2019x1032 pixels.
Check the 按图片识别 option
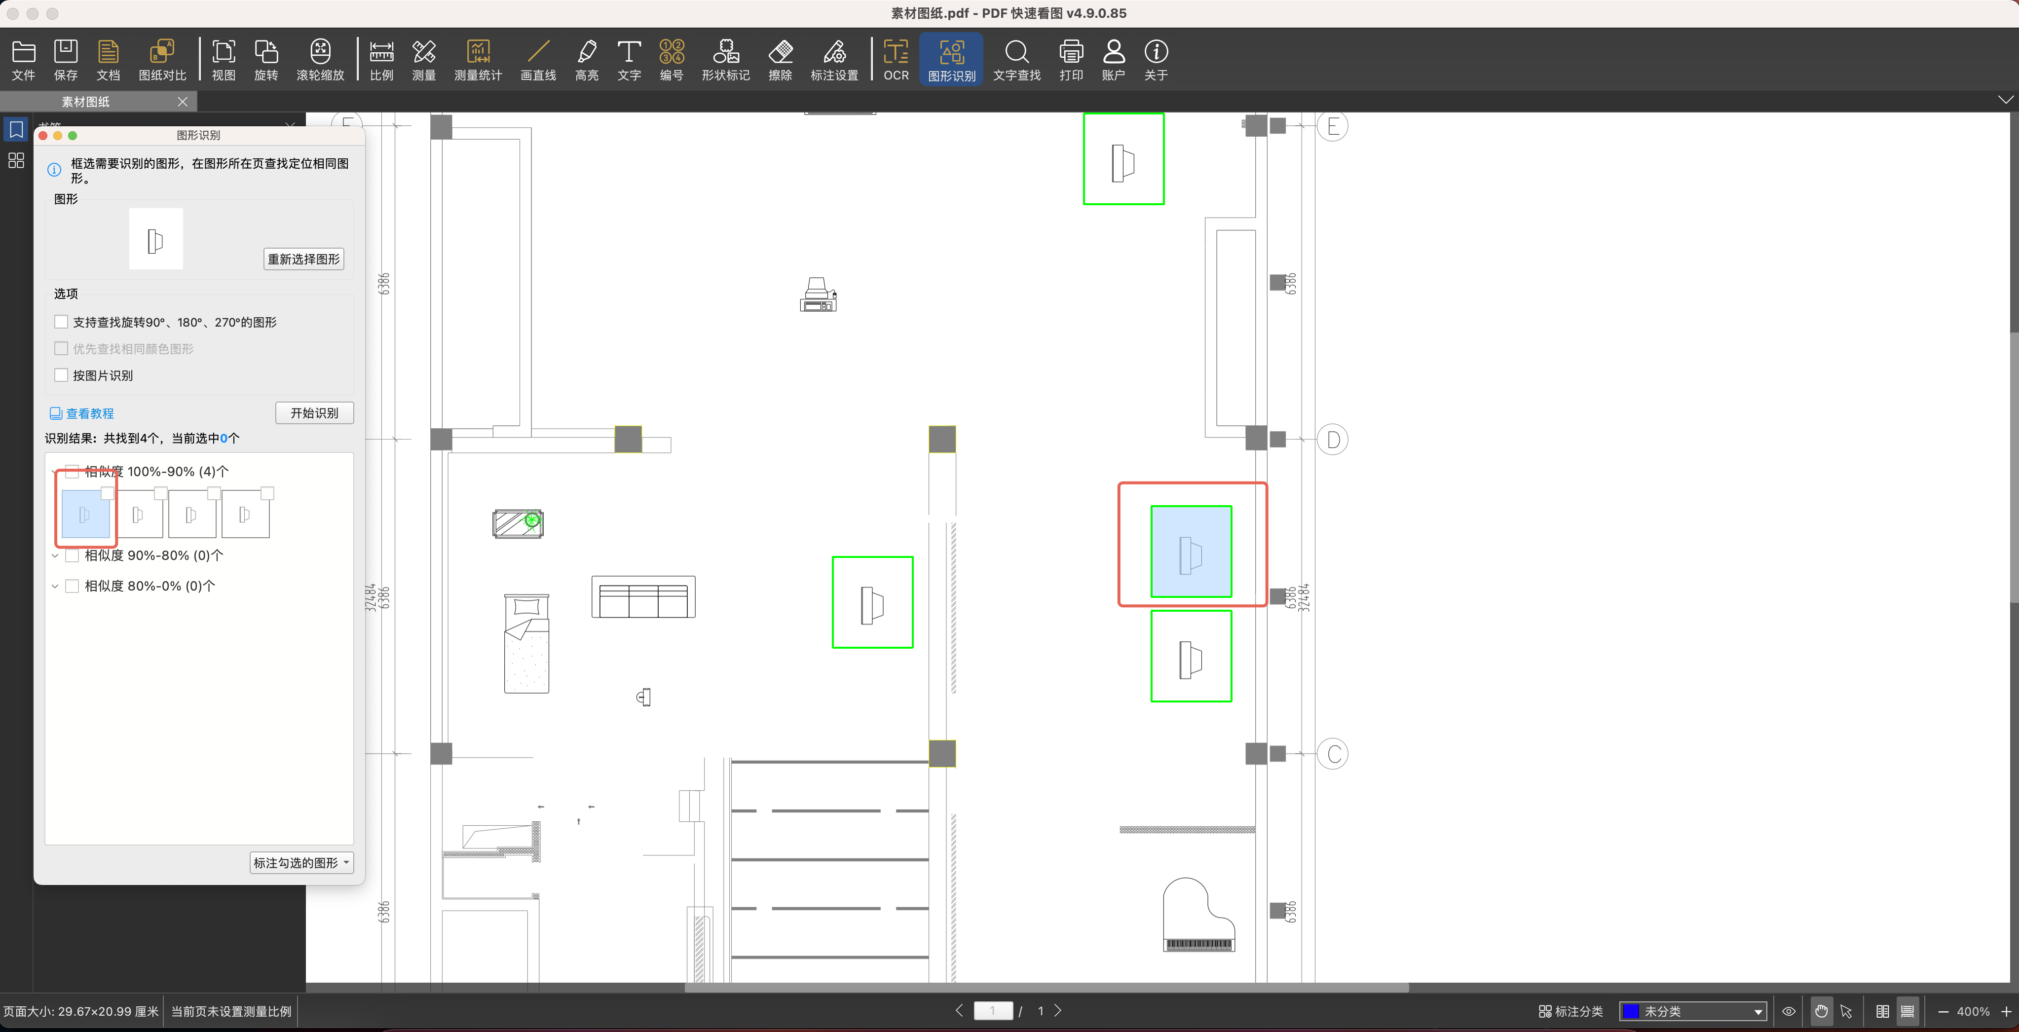(61, 375)
